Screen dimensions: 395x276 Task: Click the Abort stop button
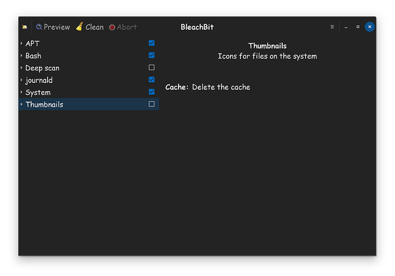pyautogui.click(x=123, y=27)
